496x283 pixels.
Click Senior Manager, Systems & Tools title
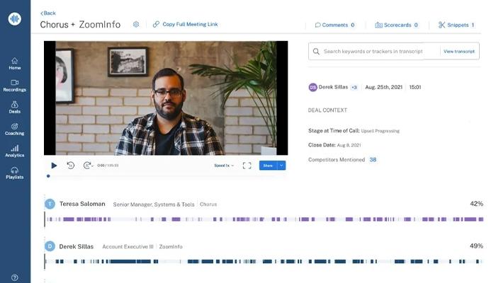[x=154, y=204]
